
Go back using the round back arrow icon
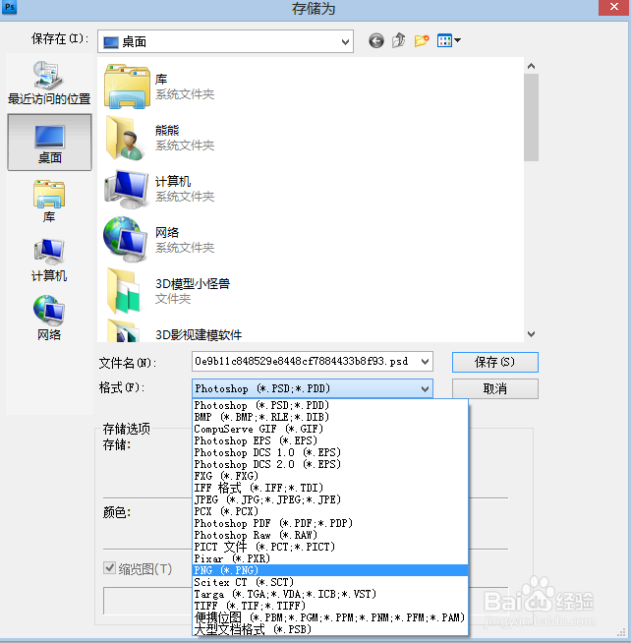[x=376, y=40]
